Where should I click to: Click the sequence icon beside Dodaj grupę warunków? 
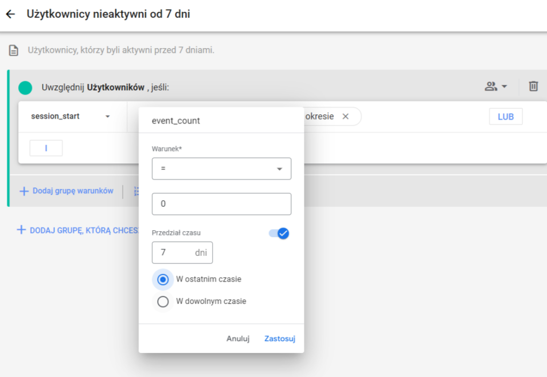136,191
